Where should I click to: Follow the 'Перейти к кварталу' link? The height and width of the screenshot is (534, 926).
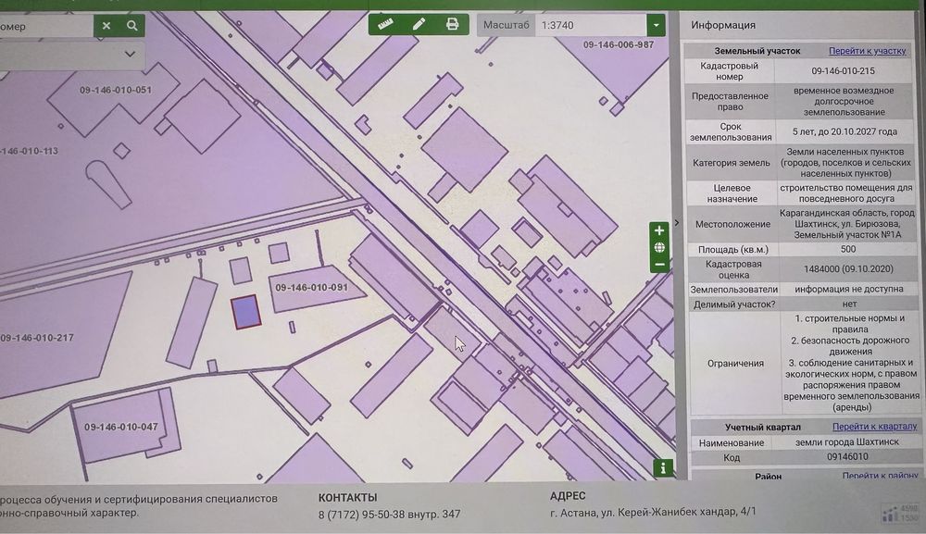(875, 426)
